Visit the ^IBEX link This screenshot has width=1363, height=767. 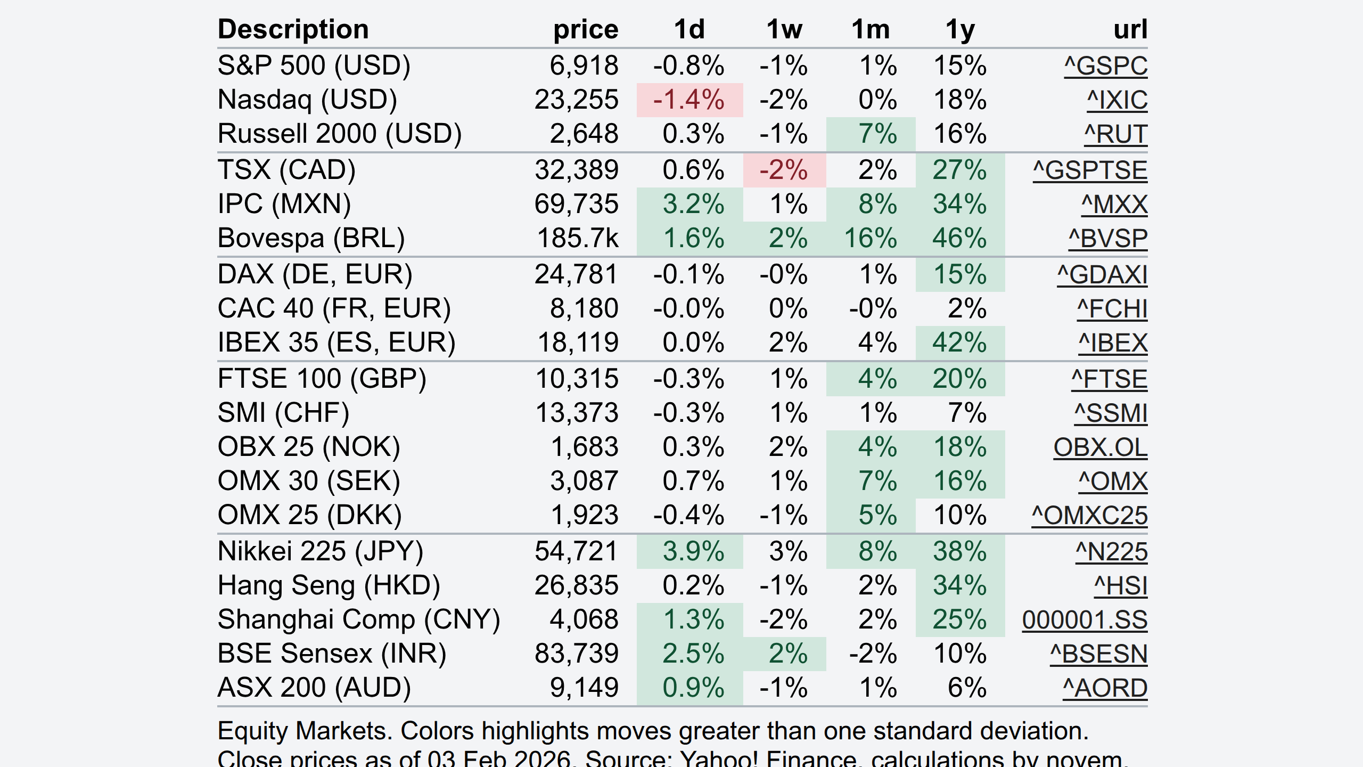pos(1113,343)
